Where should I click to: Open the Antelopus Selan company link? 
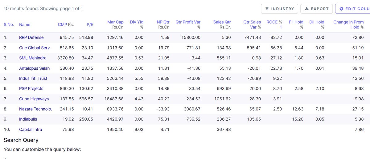click(34, 68)
